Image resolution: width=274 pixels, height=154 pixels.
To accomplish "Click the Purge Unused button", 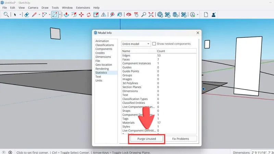I will point(147,139).
